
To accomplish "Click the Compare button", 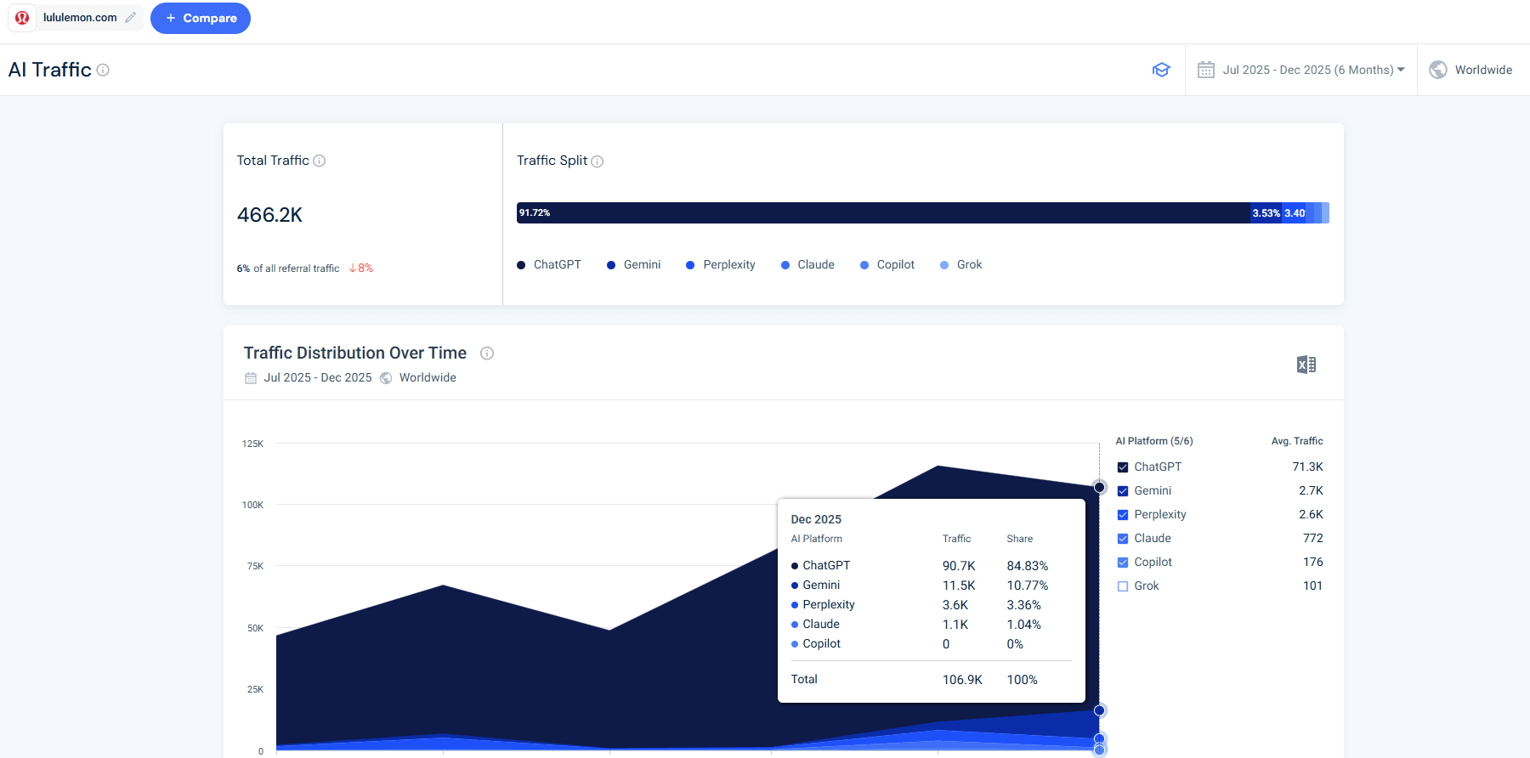I will click(201, 18).
